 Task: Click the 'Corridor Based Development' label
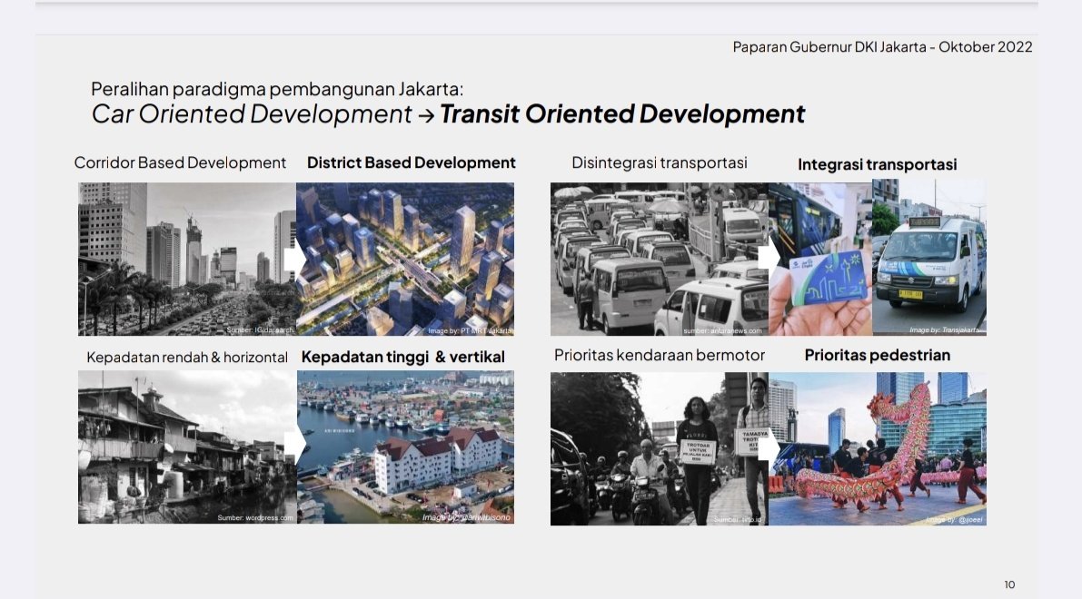[180, 162]
